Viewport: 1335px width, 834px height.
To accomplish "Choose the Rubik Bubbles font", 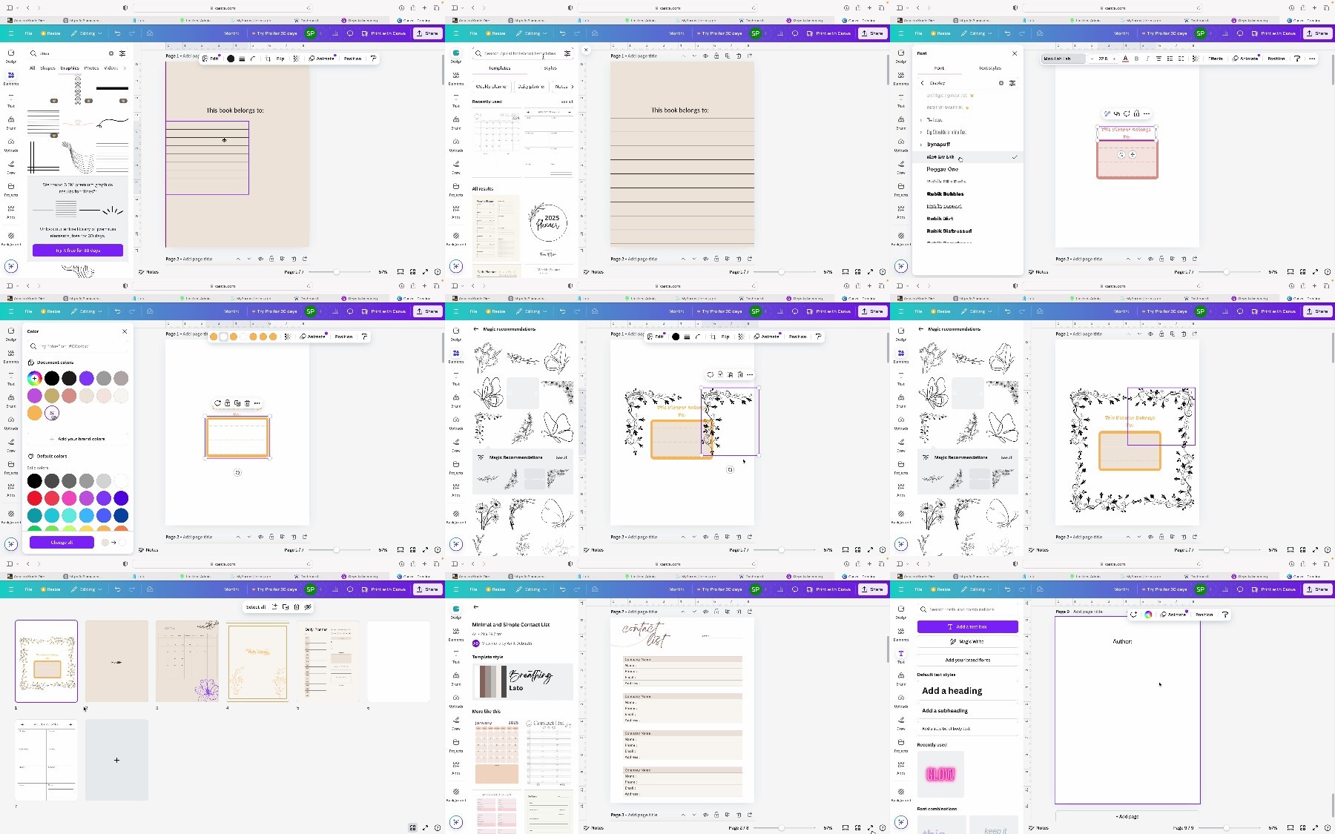I will point(945,193).
